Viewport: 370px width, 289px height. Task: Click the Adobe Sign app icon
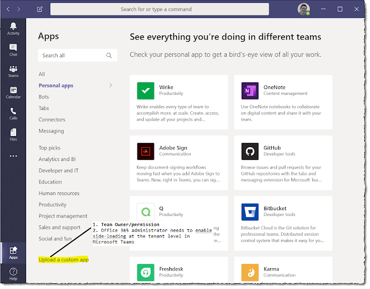146,151
